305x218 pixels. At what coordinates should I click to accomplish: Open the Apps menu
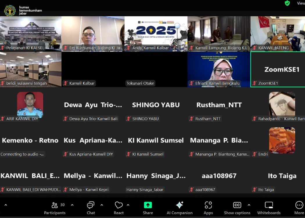click(208, 208)
